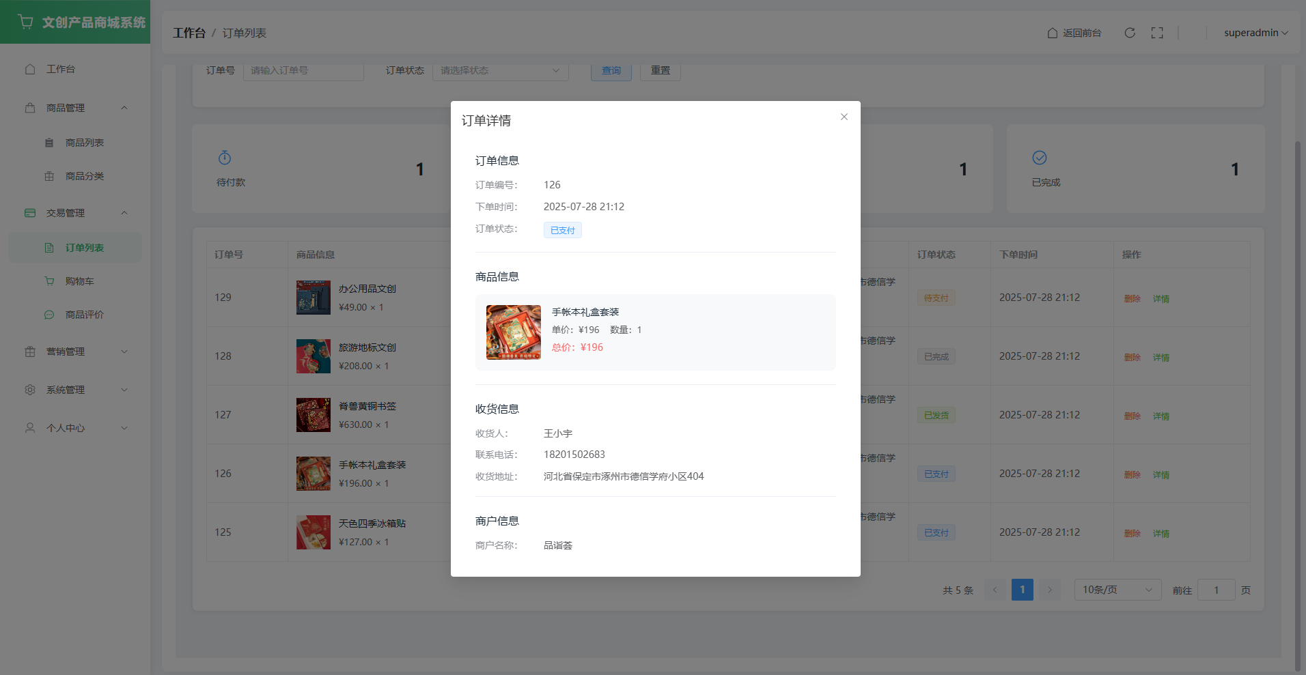This screenshot has width=1306, height=675.
Task: Click the shopping cart logo icon
Action: tap(26, 22)
